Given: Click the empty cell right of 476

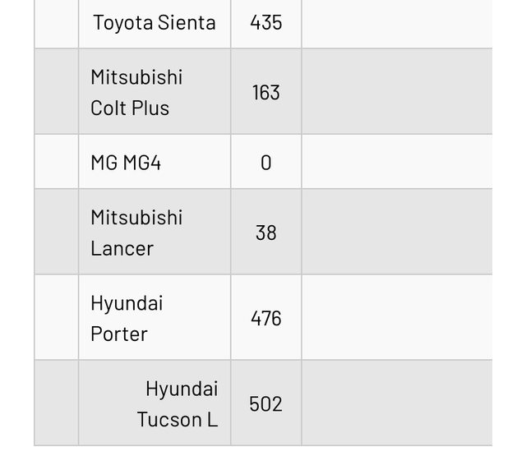Looking at the screenshot, I should 397,318.
